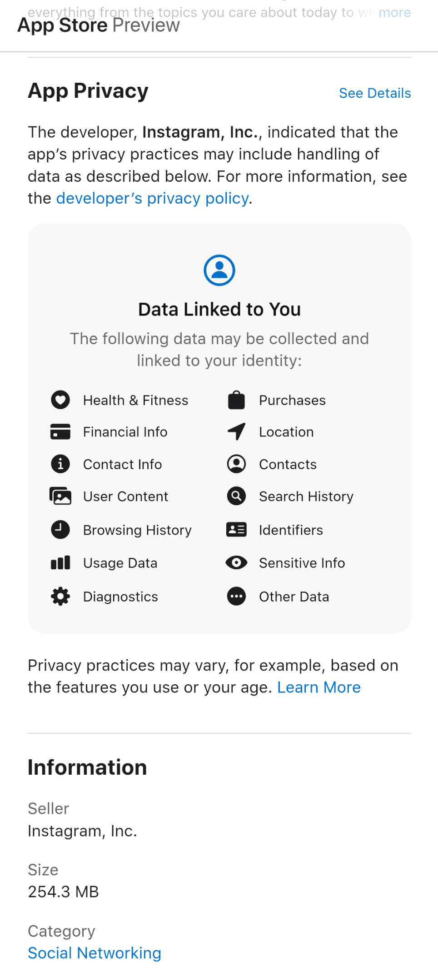438x978 pixels.
Task: Click the Sensitive Info eye icon
Action: click(236, 563)
